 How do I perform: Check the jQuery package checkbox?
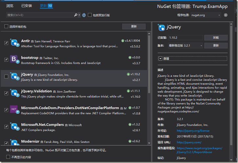pos(6,77)
